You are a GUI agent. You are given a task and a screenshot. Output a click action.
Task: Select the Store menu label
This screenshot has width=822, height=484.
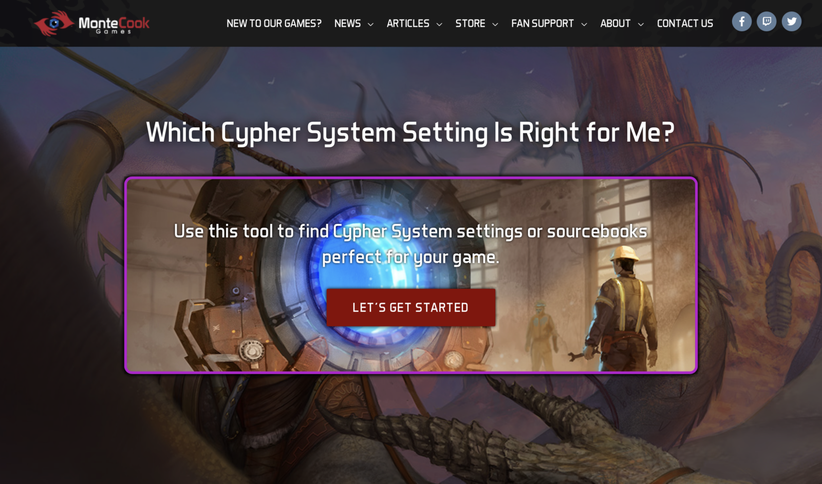(470, 24)
